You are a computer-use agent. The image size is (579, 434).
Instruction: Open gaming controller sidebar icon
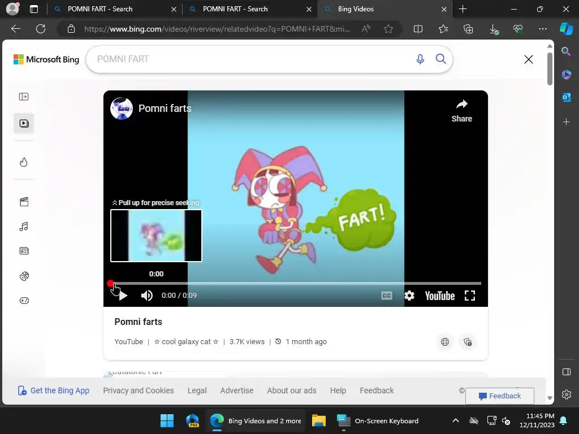point(24,301)
